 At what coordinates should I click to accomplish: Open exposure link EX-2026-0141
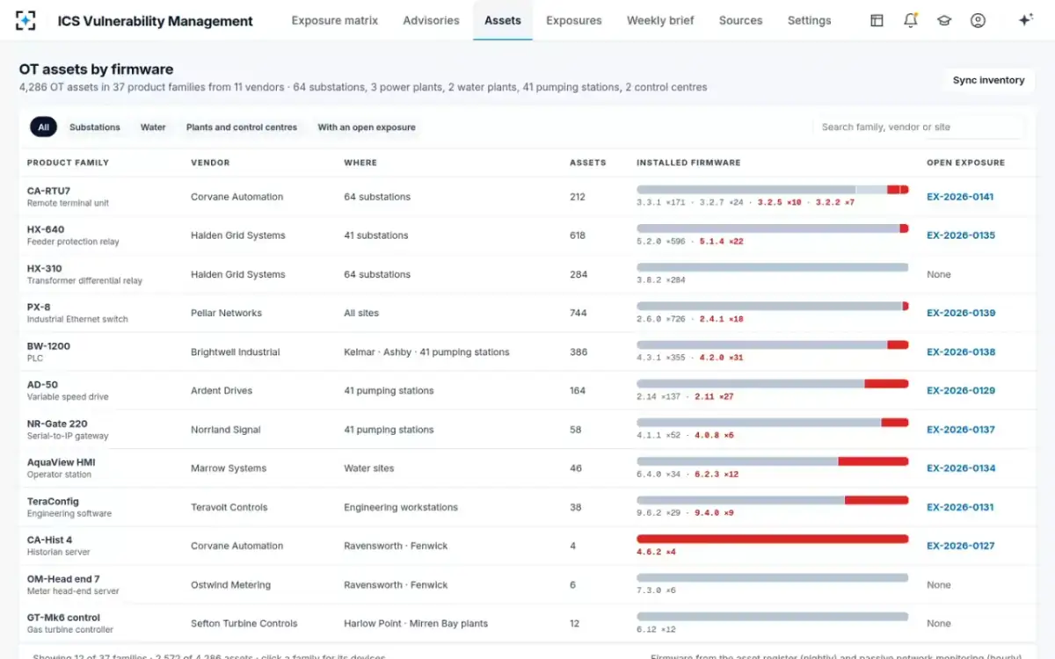point(960,197)
